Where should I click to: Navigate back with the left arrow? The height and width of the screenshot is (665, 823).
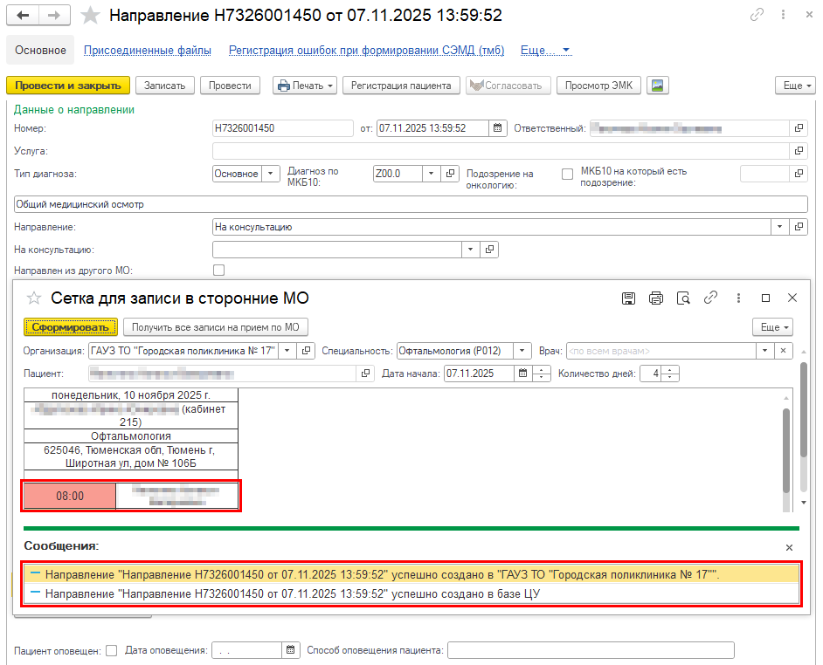23,16
